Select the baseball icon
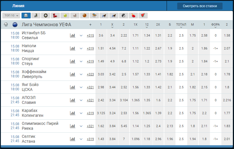 pyautogui.click(x=75, y=16)
